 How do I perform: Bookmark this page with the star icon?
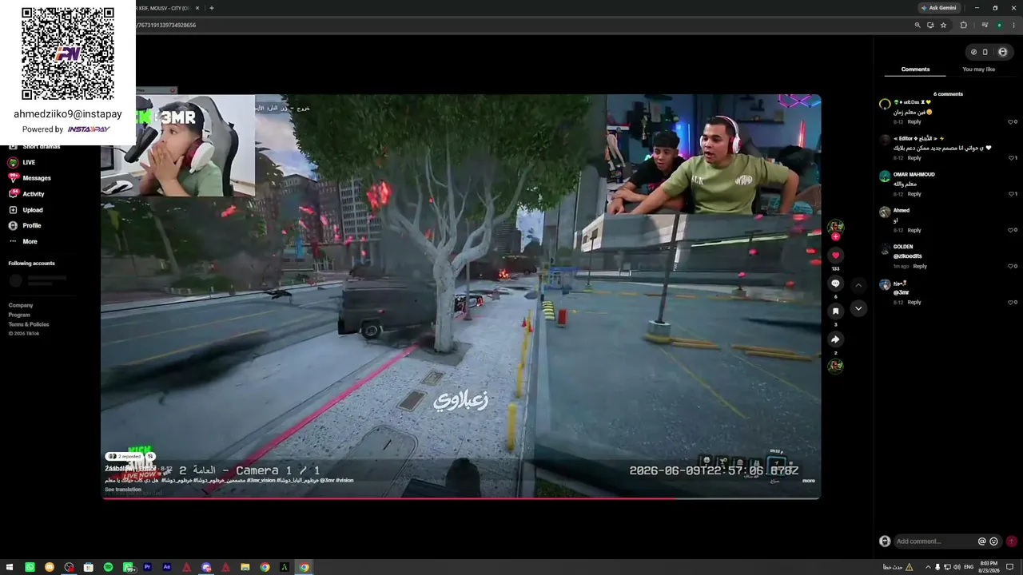coord(943,25)
